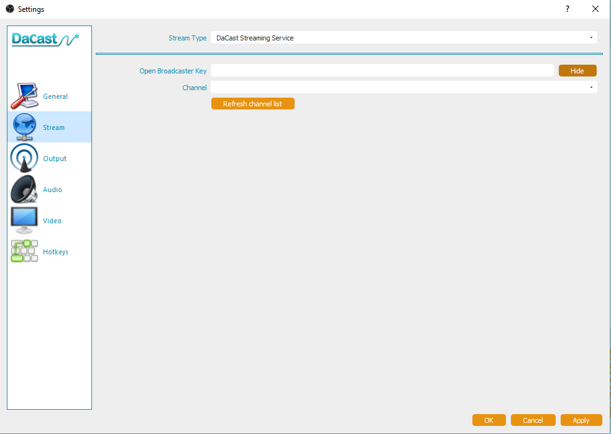Expand the Channel dropdown list
This screenshot has height=434, width=611.
click(403, 87)
